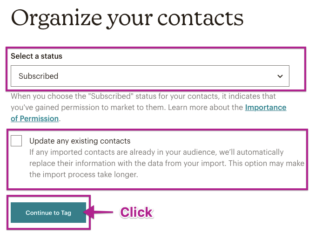
Task: Click the "Select a status" field label
Action: 36,56
